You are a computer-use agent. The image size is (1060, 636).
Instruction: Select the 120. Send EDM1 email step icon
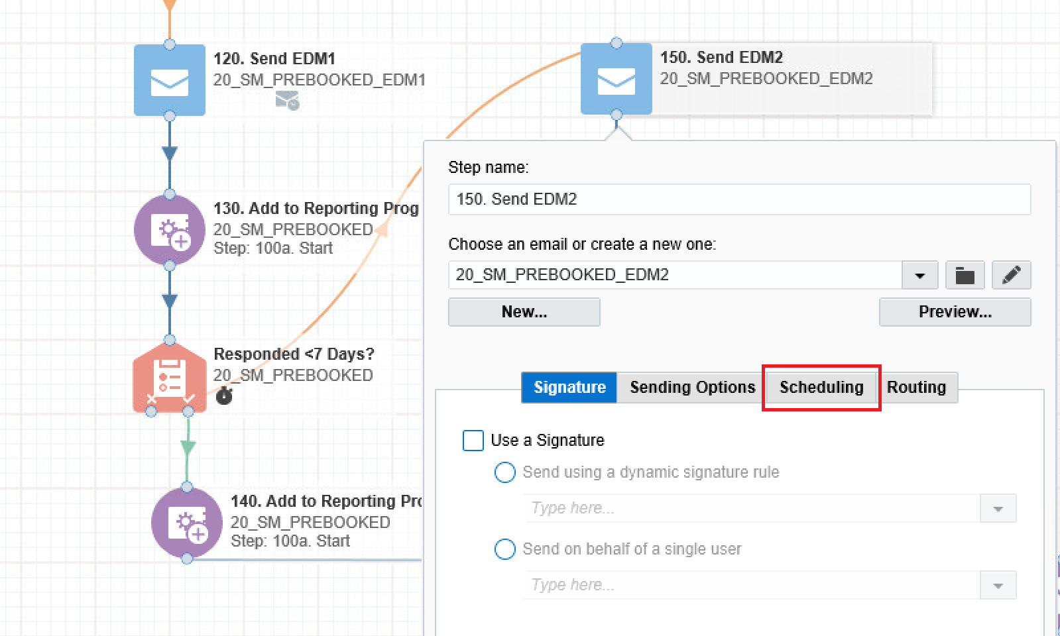[170, 80]
